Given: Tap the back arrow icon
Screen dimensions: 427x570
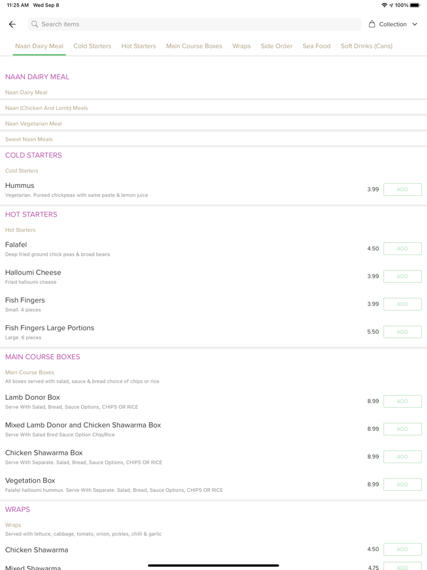Looking at the screenshot, I should pos(12,24).
